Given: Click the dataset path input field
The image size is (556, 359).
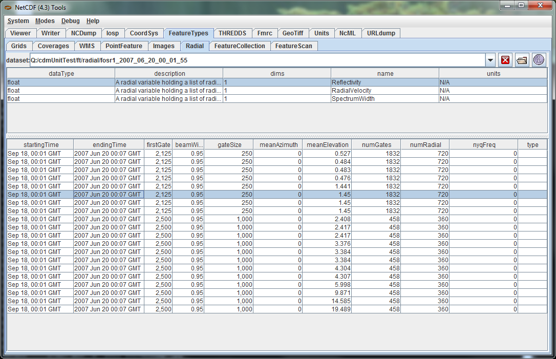Looking at the screenshot, I should tap(256, 60).
